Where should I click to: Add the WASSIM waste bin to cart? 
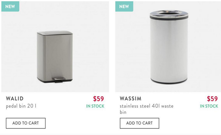(x=139, y=123)
